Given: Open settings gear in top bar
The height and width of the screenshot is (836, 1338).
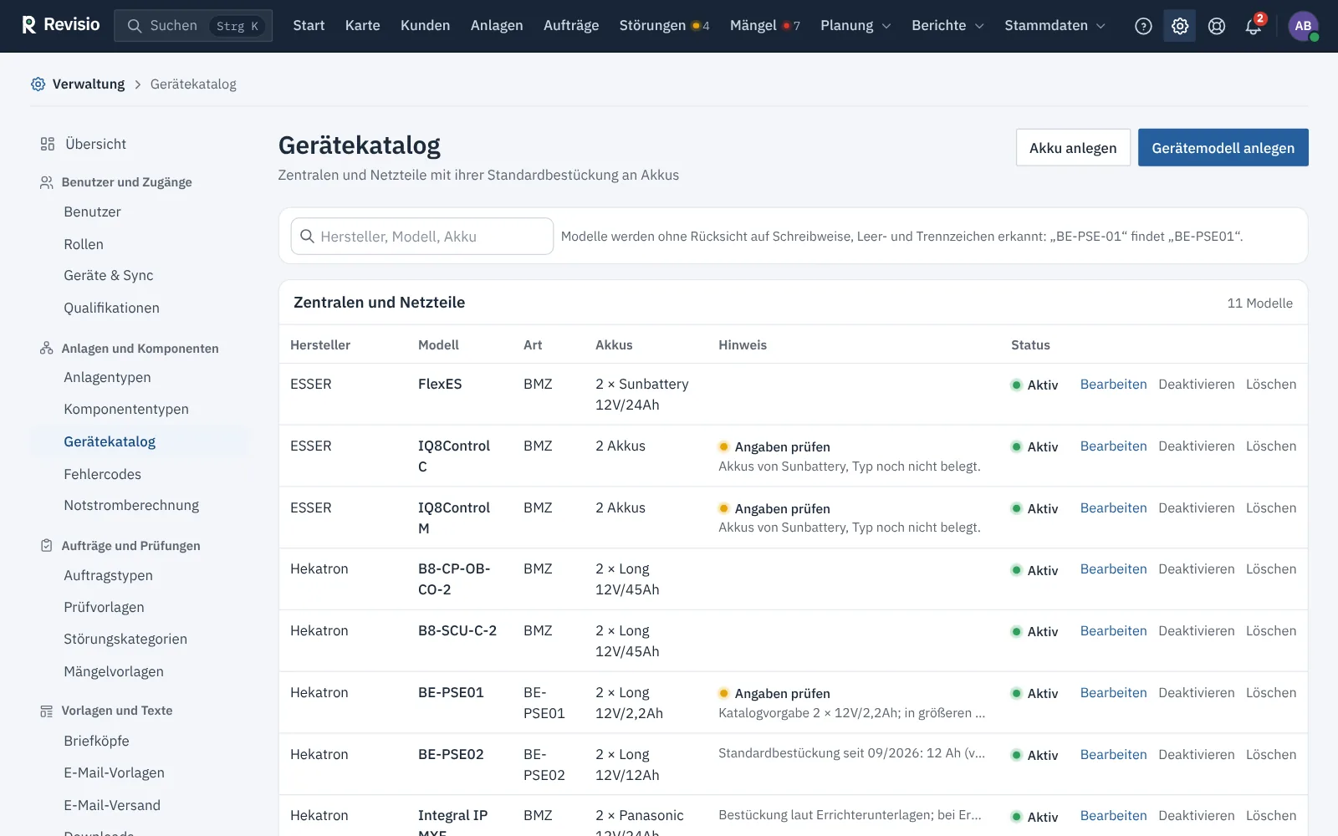Looking at the screenshot, I should tap(1180, 26).
